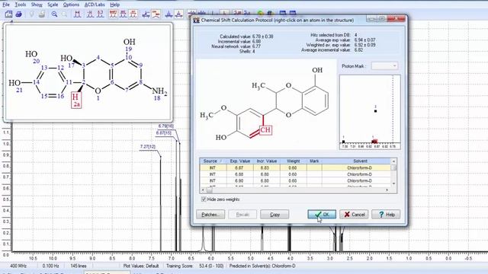Image resolution: width=488 pixels, height=274 pixels.
Task: Click the Patches... button
Action: 210,215
